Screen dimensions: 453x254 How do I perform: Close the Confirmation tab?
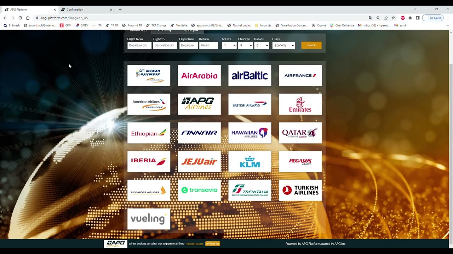pos(111,10)
